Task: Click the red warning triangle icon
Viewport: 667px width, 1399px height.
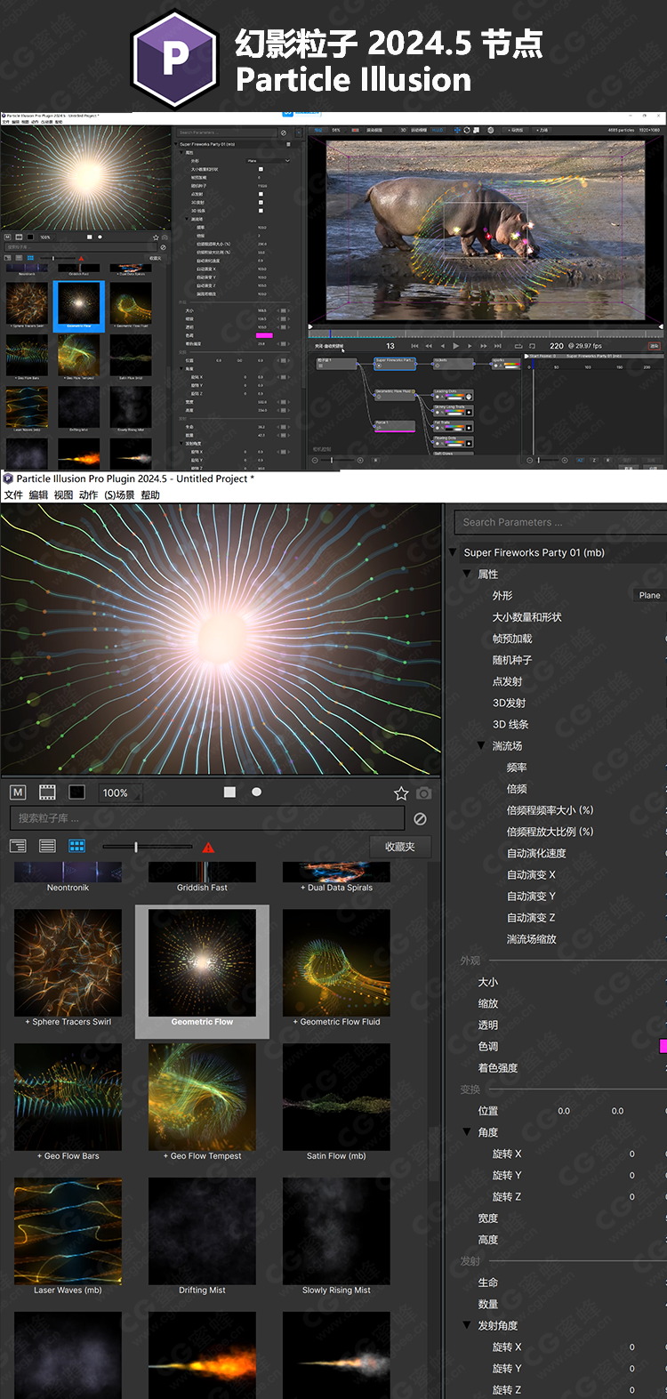Action: coord(208,847)
